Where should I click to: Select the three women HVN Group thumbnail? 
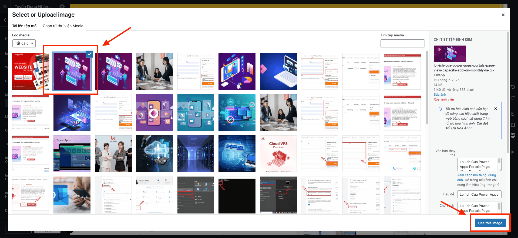click(113, 154)
